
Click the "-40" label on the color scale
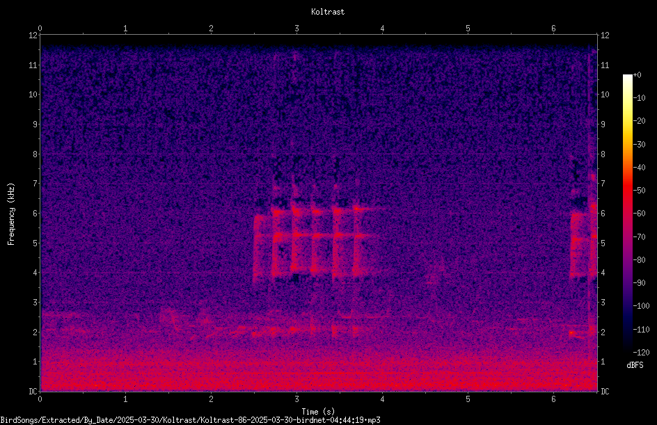pyautogui.click(x=640, y=168)
